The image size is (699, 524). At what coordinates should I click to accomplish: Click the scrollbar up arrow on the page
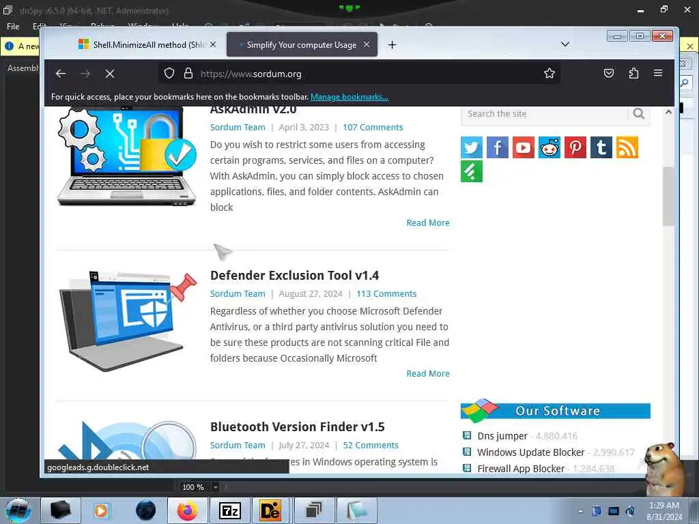668,112
